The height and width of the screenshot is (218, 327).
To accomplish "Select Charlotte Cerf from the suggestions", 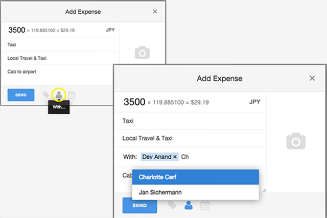I will click(195, 177).
